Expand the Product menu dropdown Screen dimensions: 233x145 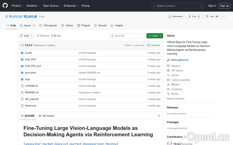point(17,6)
